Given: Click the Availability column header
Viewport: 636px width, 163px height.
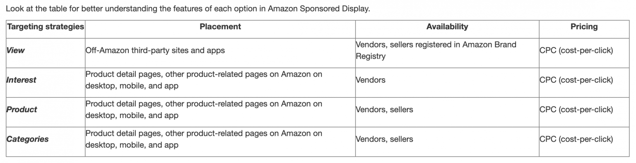Looking at the screenshot, I should coord(447,27).
